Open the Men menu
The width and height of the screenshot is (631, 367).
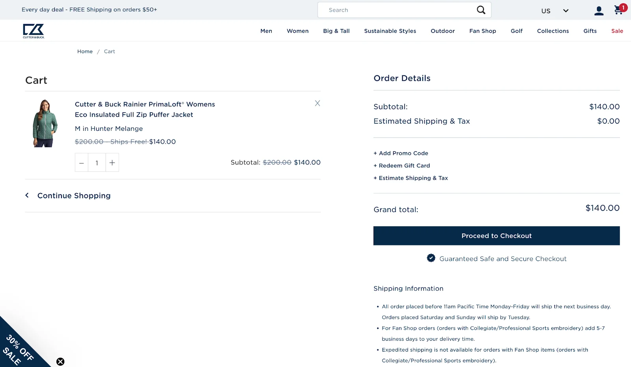pyautogui.click(x=266, y=31)
